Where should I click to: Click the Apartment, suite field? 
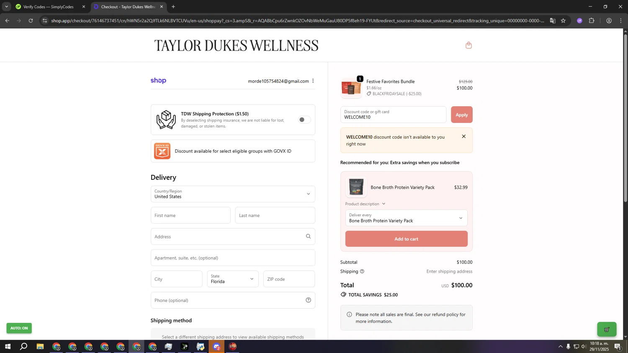(x=233, y=258)
